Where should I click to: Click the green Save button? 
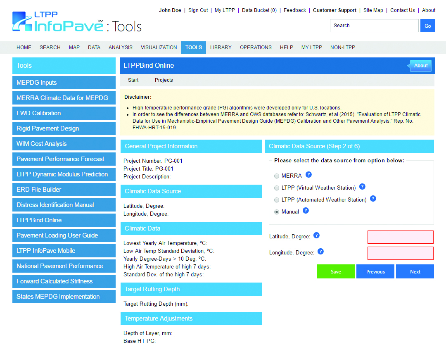336,271
